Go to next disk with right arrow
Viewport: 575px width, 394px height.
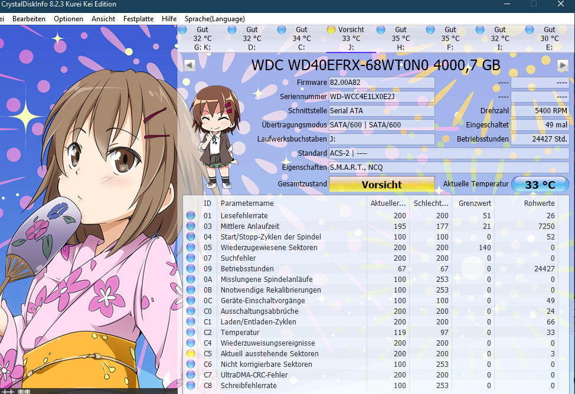563,65
